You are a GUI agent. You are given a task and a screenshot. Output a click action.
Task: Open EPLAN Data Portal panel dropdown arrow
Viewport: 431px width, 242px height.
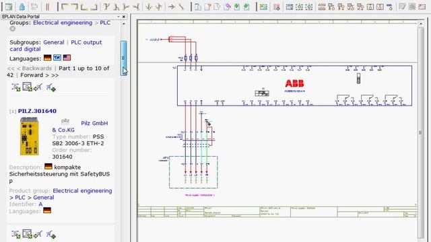[x=119, y=16]
